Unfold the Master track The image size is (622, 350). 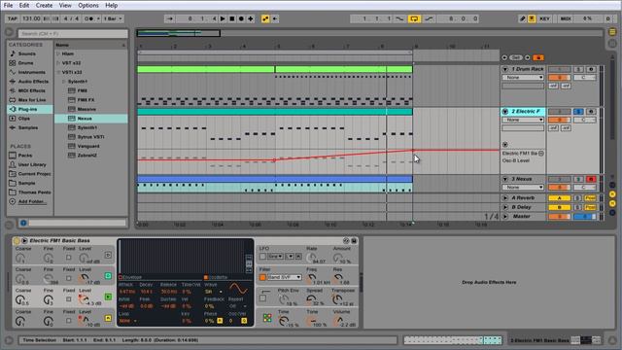(505, 216)
